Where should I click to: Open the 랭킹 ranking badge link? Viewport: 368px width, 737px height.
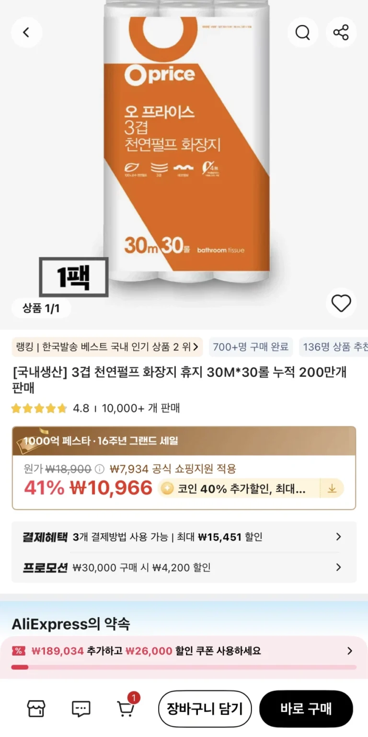107,347
